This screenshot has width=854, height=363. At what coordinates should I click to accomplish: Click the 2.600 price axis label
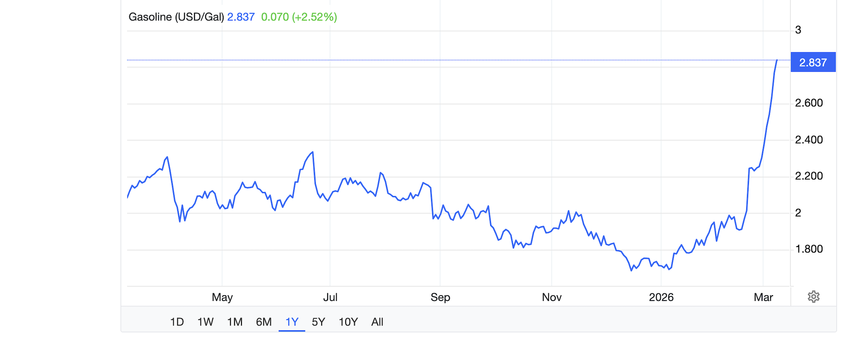(809, 103)
